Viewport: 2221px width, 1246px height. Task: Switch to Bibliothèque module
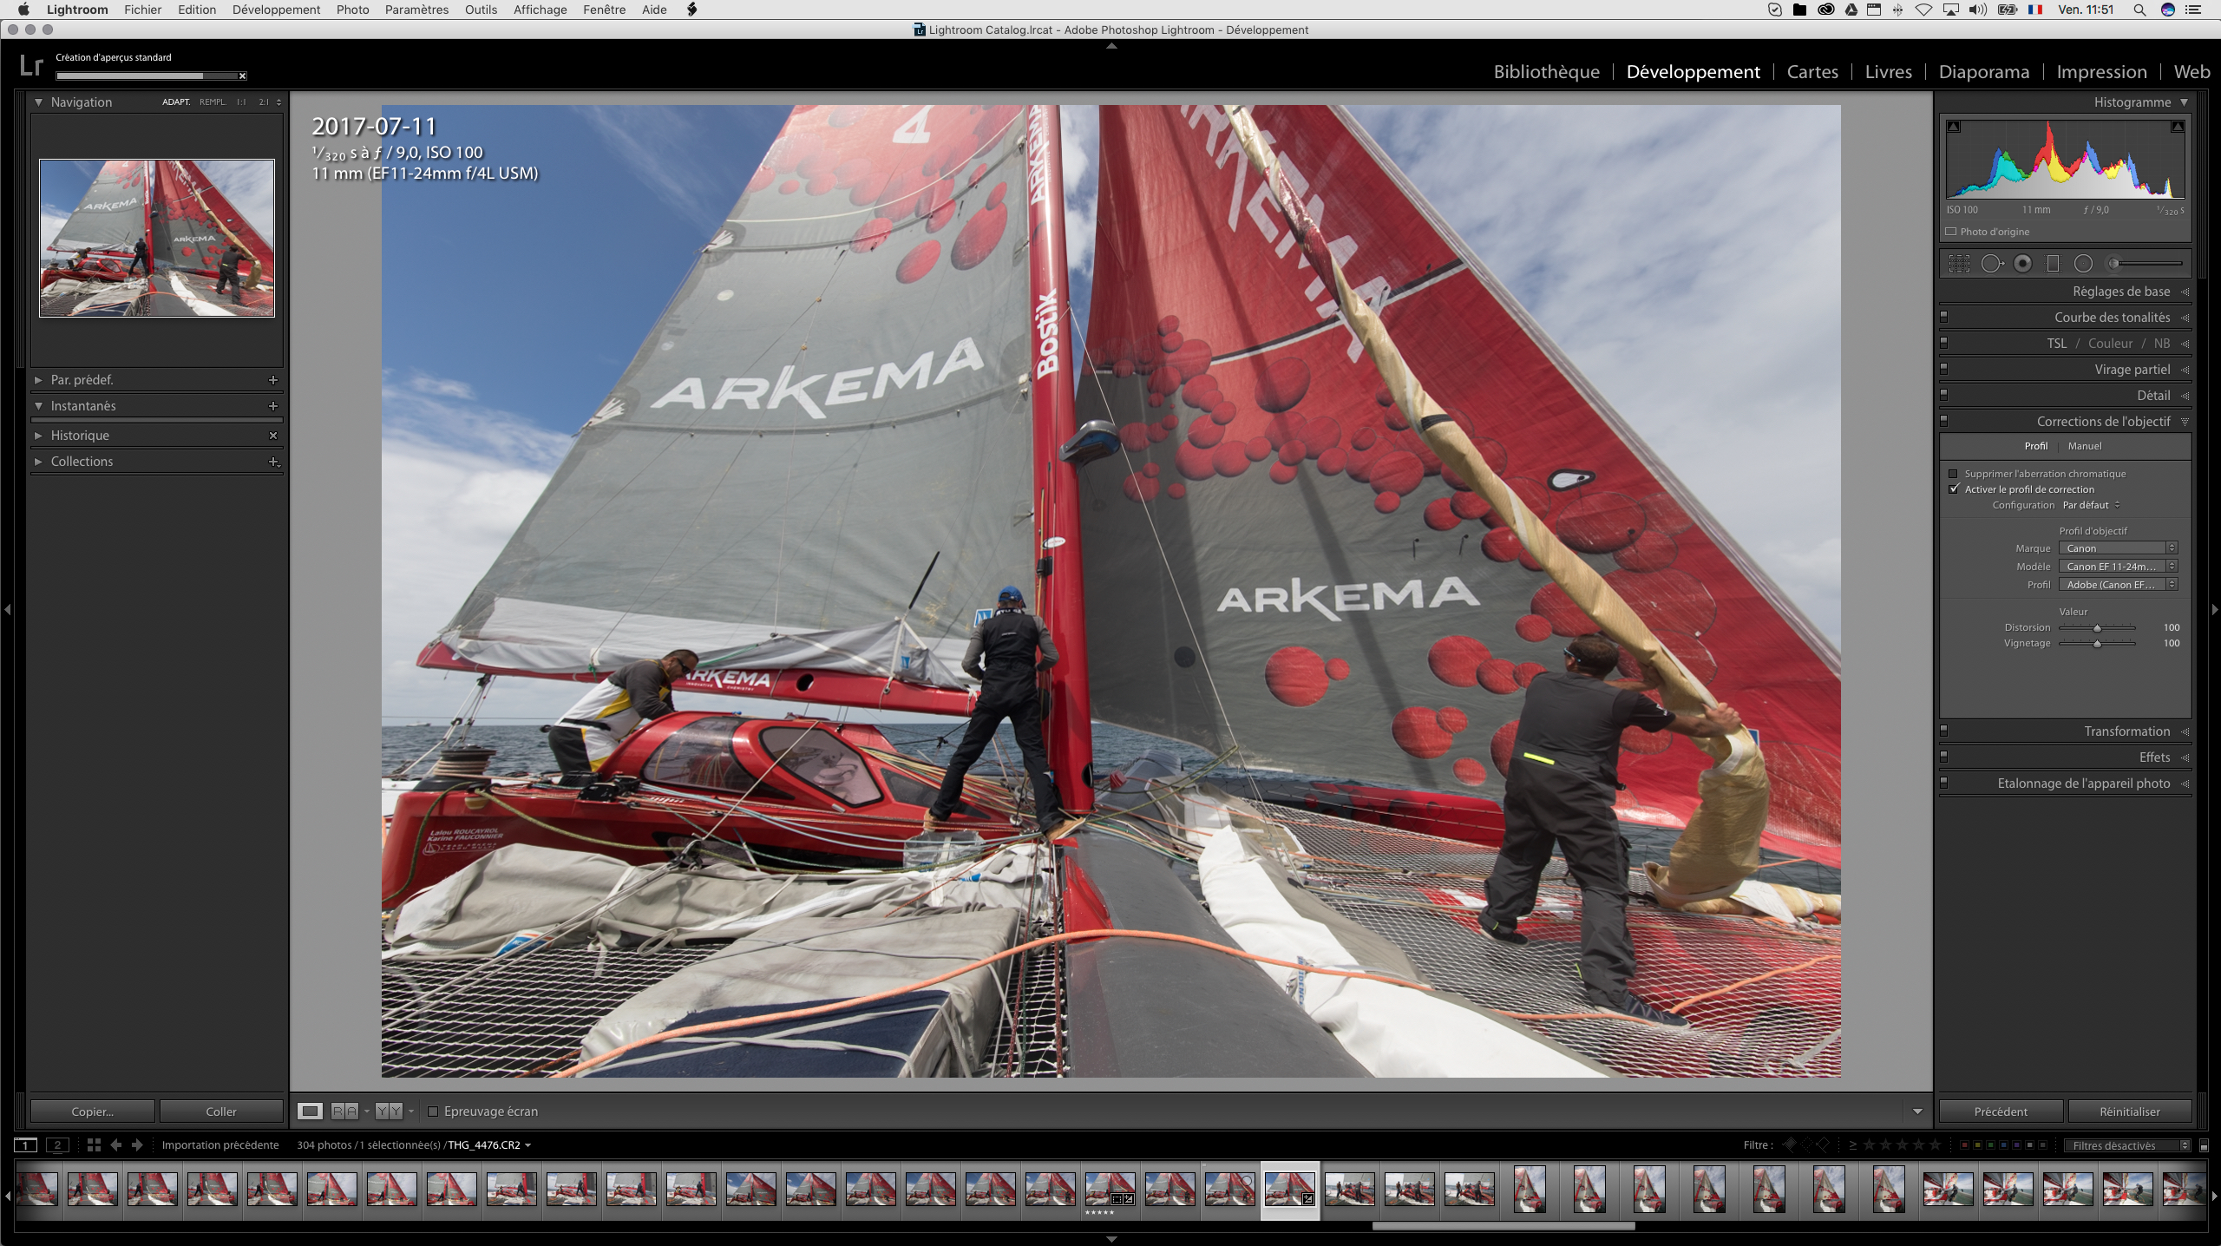click(1546, 72)
